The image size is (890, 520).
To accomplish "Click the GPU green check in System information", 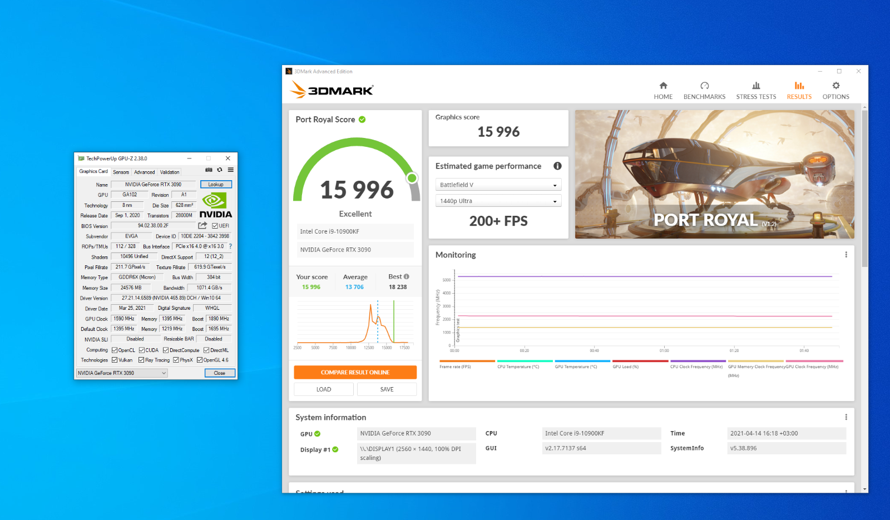I will [318, 434].
